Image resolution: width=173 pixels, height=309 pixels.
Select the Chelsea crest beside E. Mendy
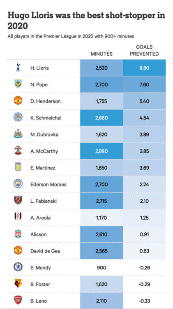[18, 267]
